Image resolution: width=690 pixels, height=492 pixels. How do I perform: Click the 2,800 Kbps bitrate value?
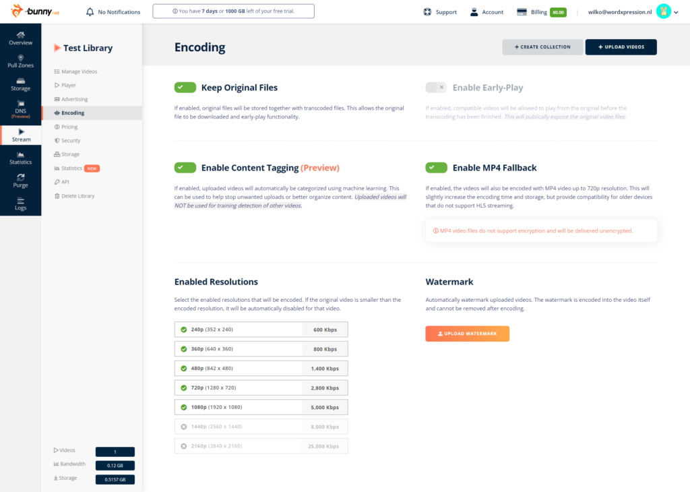click(x=325, y=388)
